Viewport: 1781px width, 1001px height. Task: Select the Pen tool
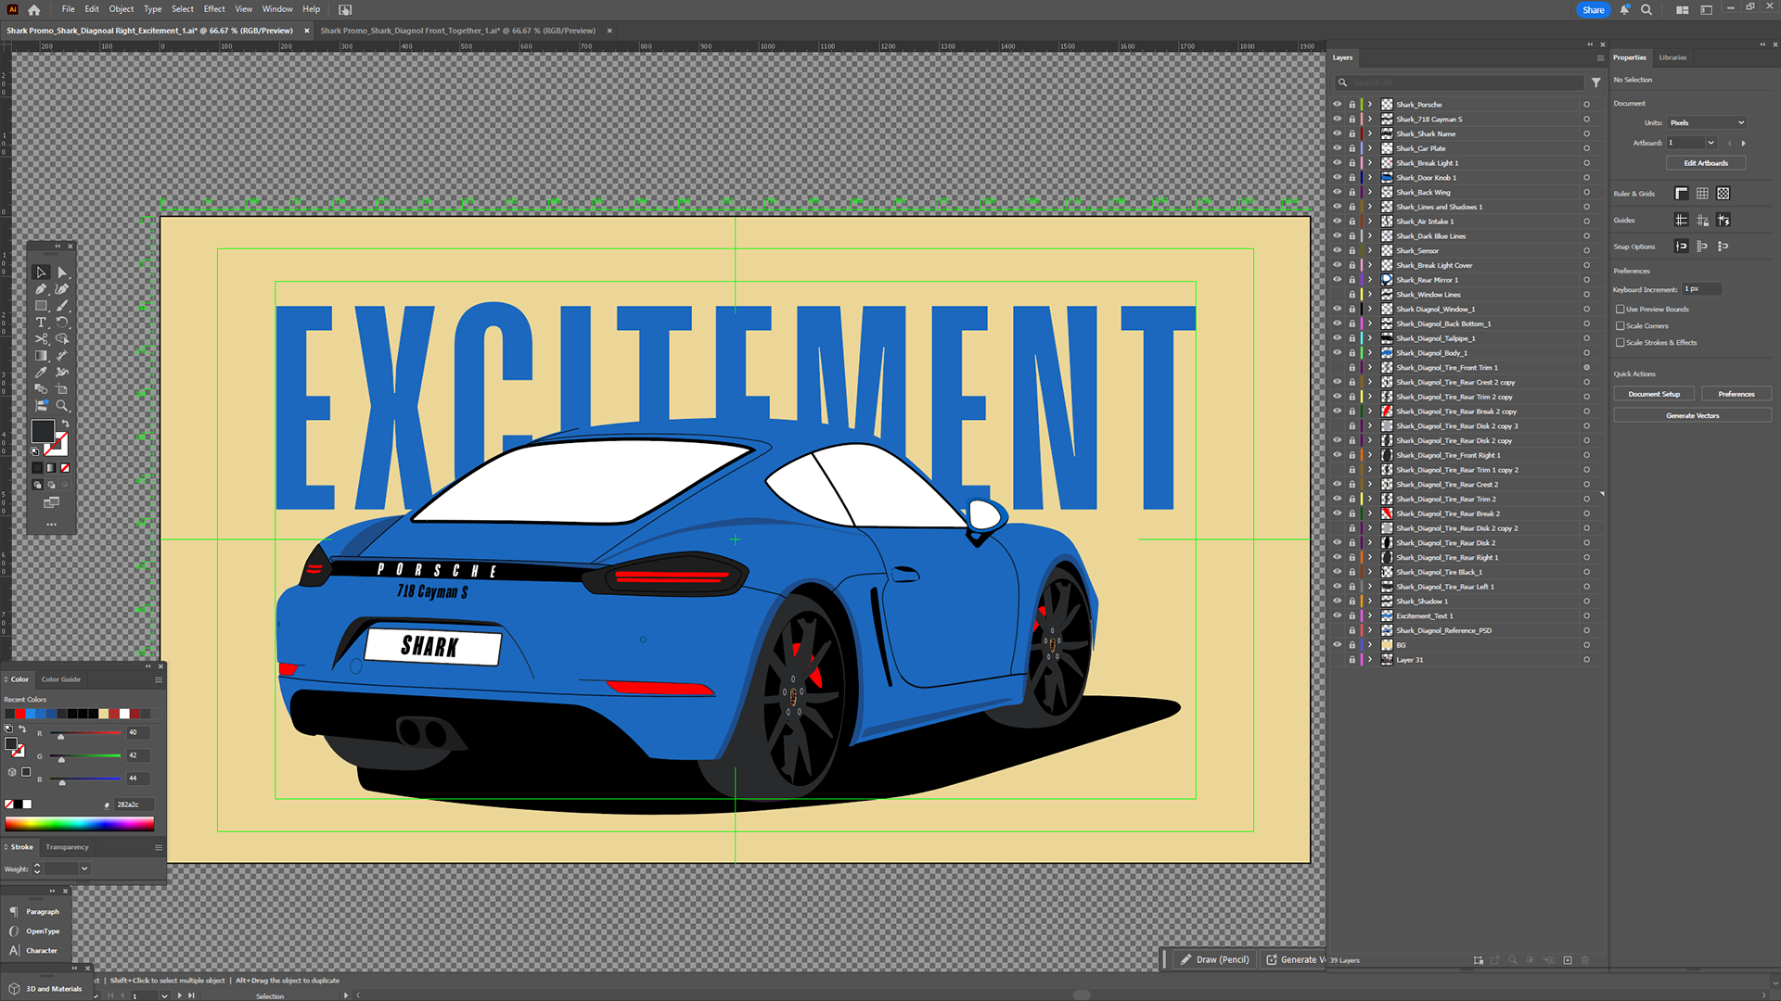pyautogui.click(x=41, y=289)
